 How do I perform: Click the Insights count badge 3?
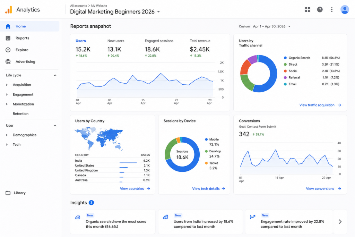(x=91, y=203)
